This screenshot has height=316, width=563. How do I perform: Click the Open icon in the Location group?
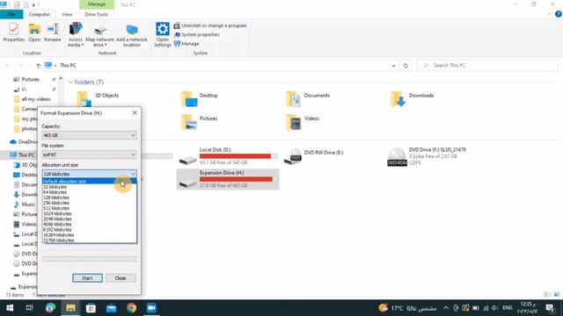[x=34, y=32]
